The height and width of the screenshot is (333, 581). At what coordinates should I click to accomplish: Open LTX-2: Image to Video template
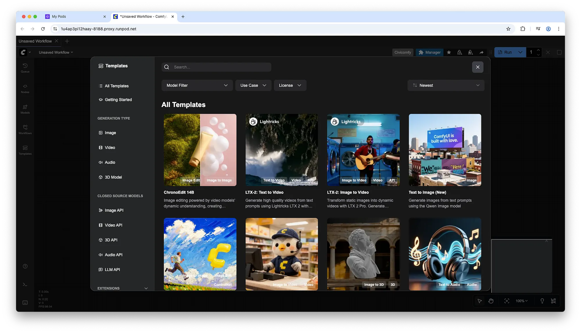[x=363, y=150]
